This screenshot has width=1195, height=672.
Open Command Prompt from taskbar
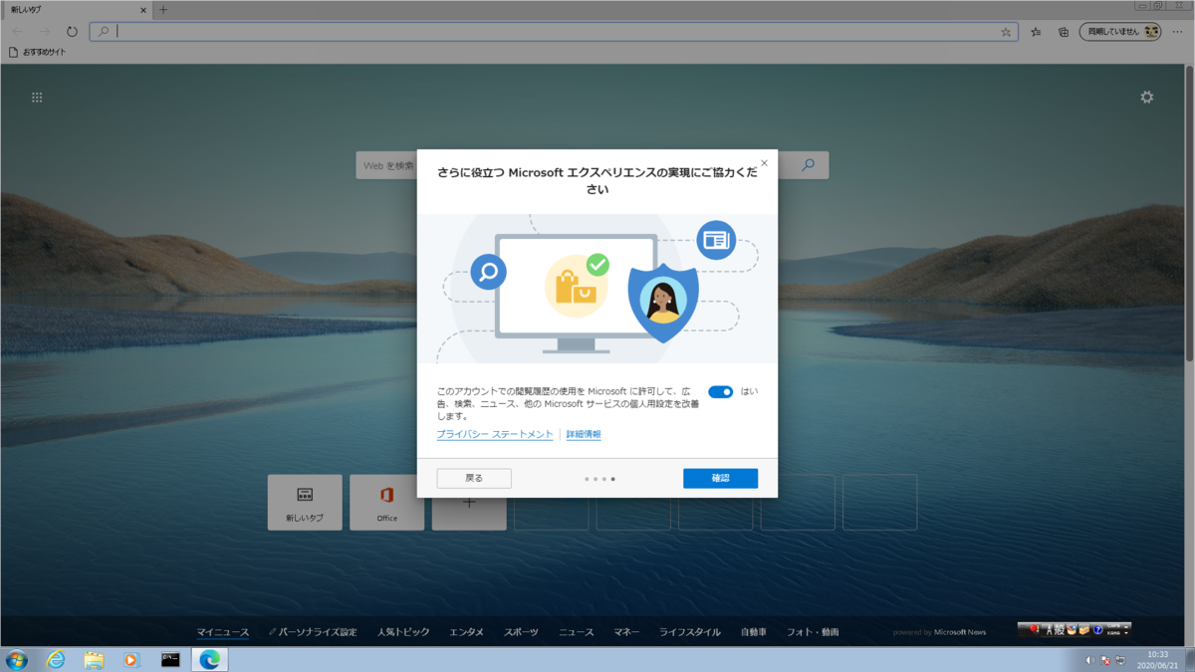click(170, 659)
